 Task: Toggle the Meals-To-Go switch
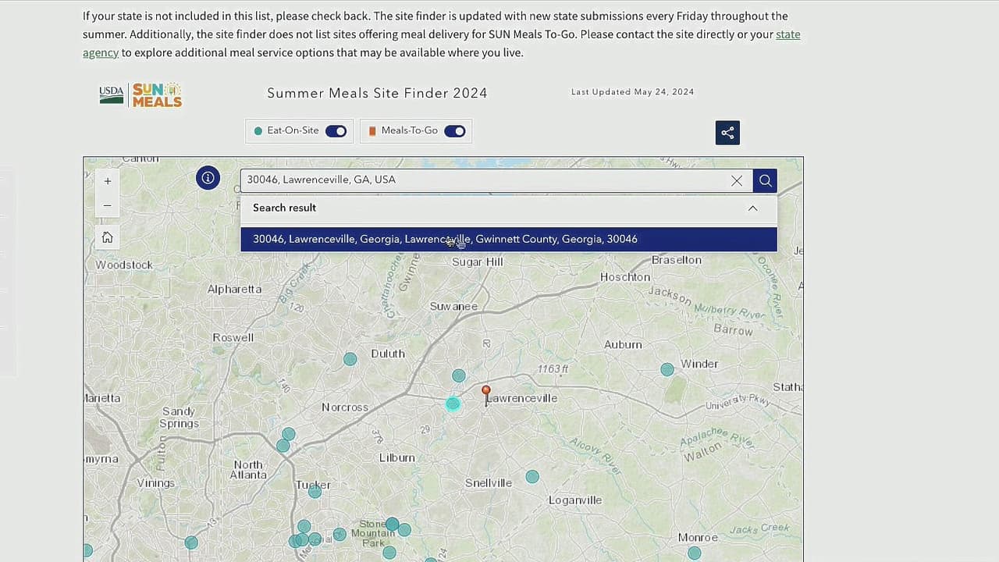point(454,131)
